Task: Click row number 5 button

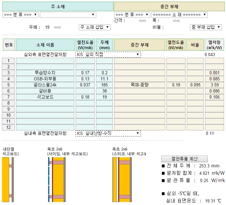Action: (x=9, y=85)
